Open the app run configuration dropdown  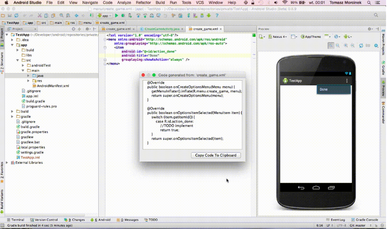(x=105, y=16)
